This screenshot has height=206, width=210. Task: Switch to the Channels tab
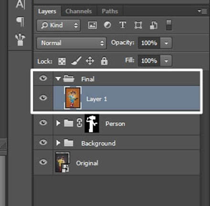(79, 11)
